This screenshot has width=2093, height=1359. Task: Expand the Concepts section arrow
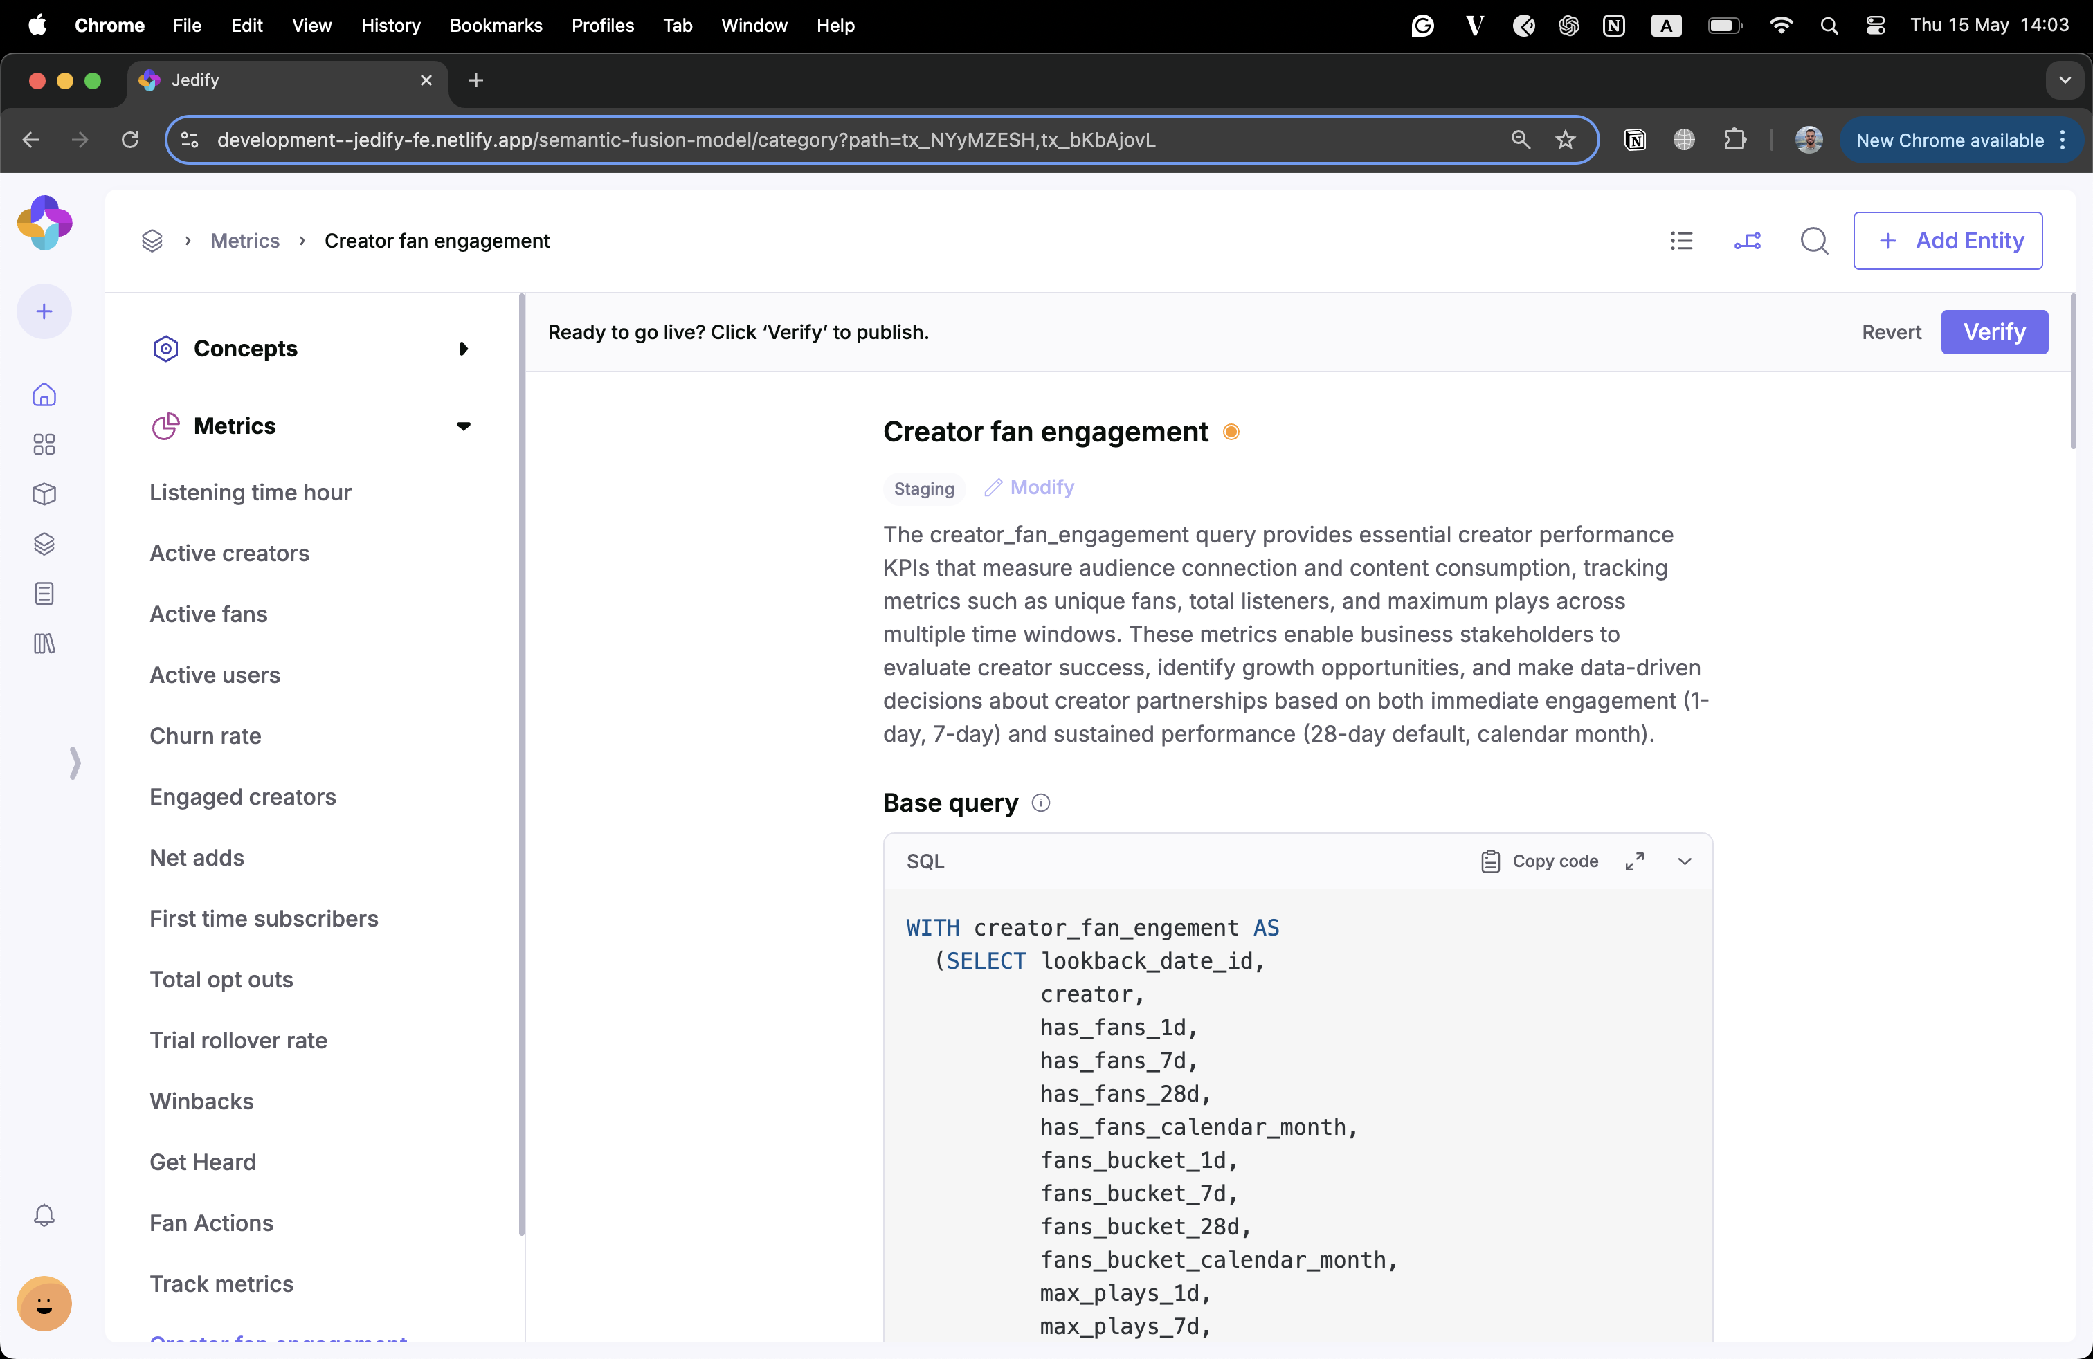[464, 349]
